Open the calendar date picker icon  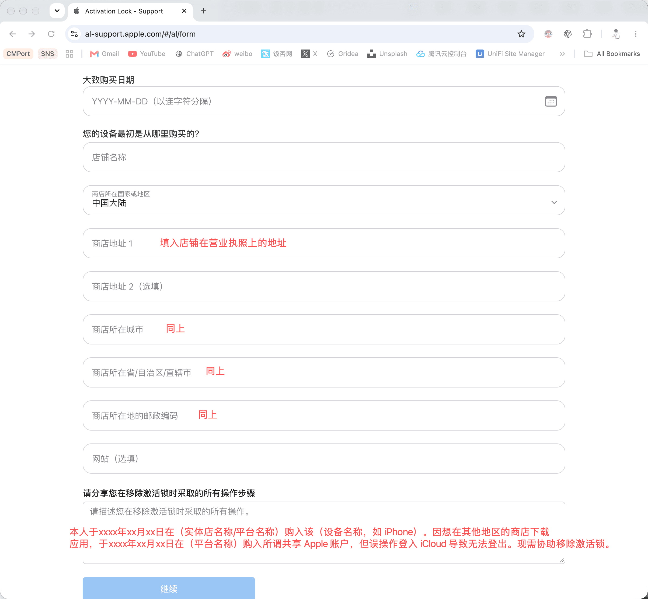pos(551,101)
